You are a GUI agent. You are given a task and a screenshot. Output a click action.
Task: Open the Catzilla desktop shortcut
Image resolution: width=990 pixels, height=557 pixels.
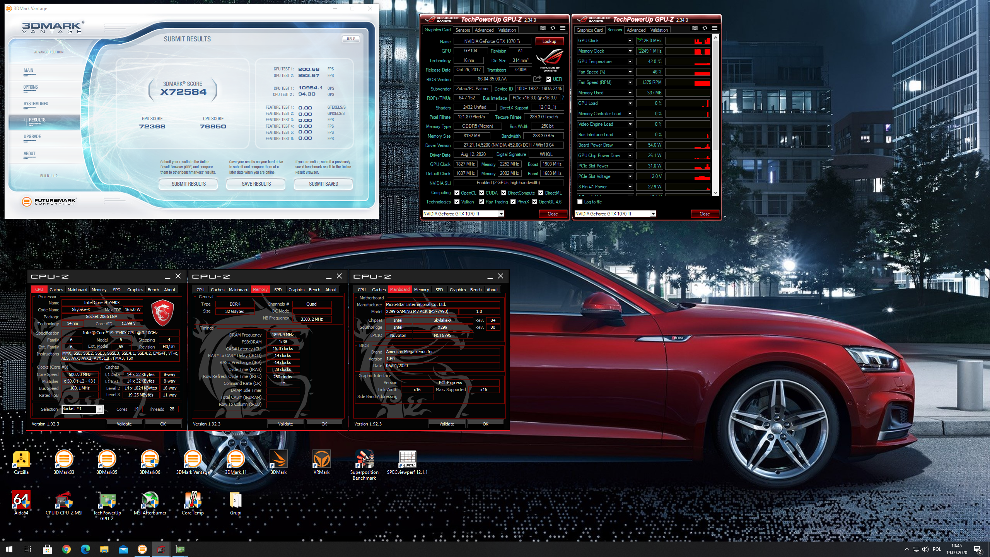pos(21,463)
